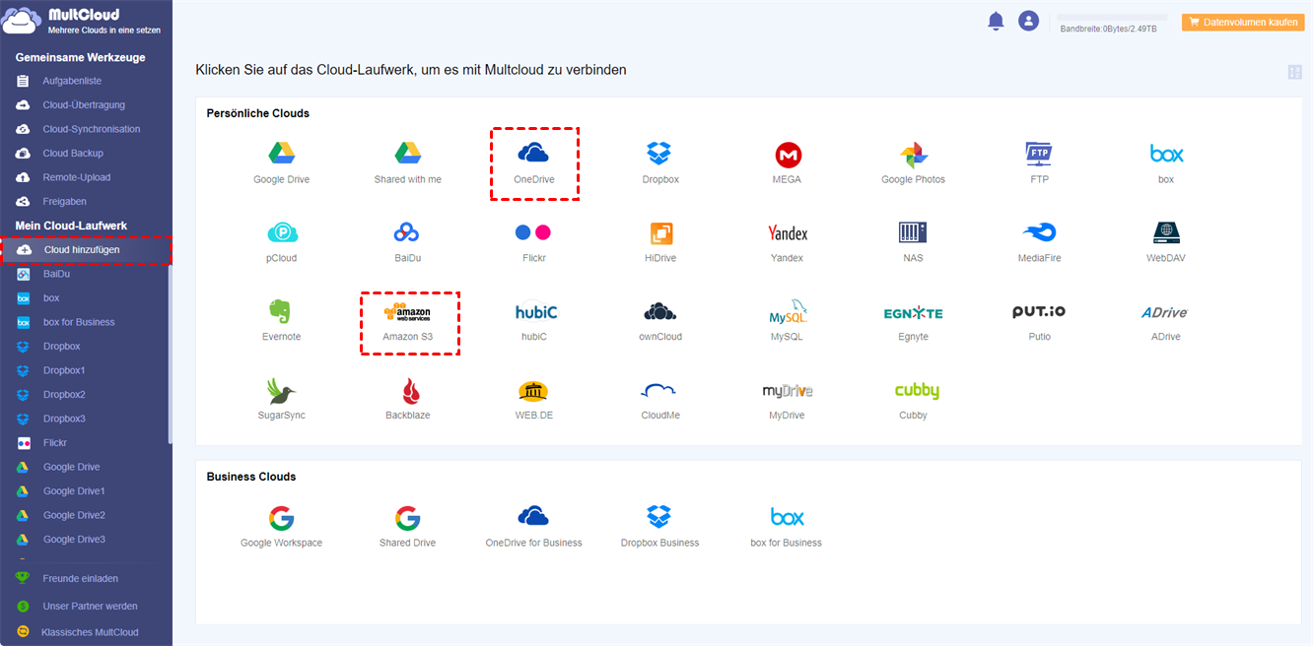The height and width of the screenshot is (646, 1313).
Task: Choose WEB.DE cloud
Action: pyautogui.click(x=533, y=391)
